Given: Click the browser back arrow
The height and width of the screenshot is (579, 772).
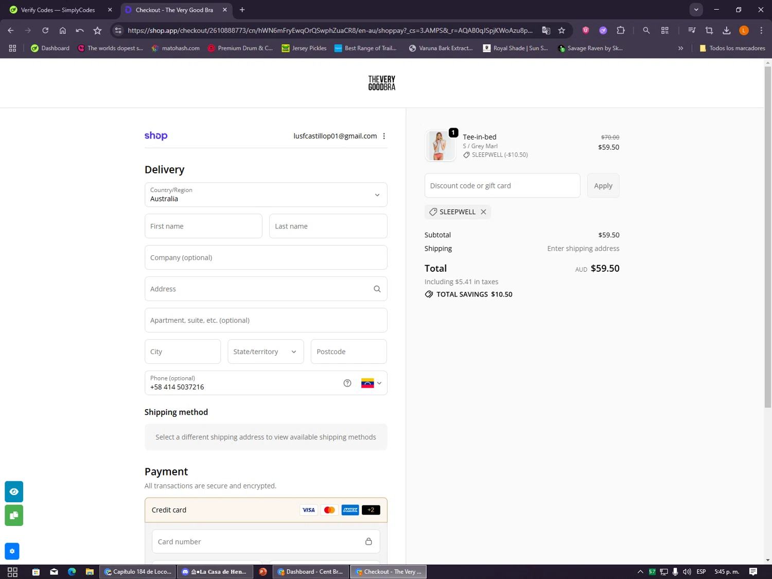Looking at the screenshot, I should pyautogui.click(x=11, y=30).
